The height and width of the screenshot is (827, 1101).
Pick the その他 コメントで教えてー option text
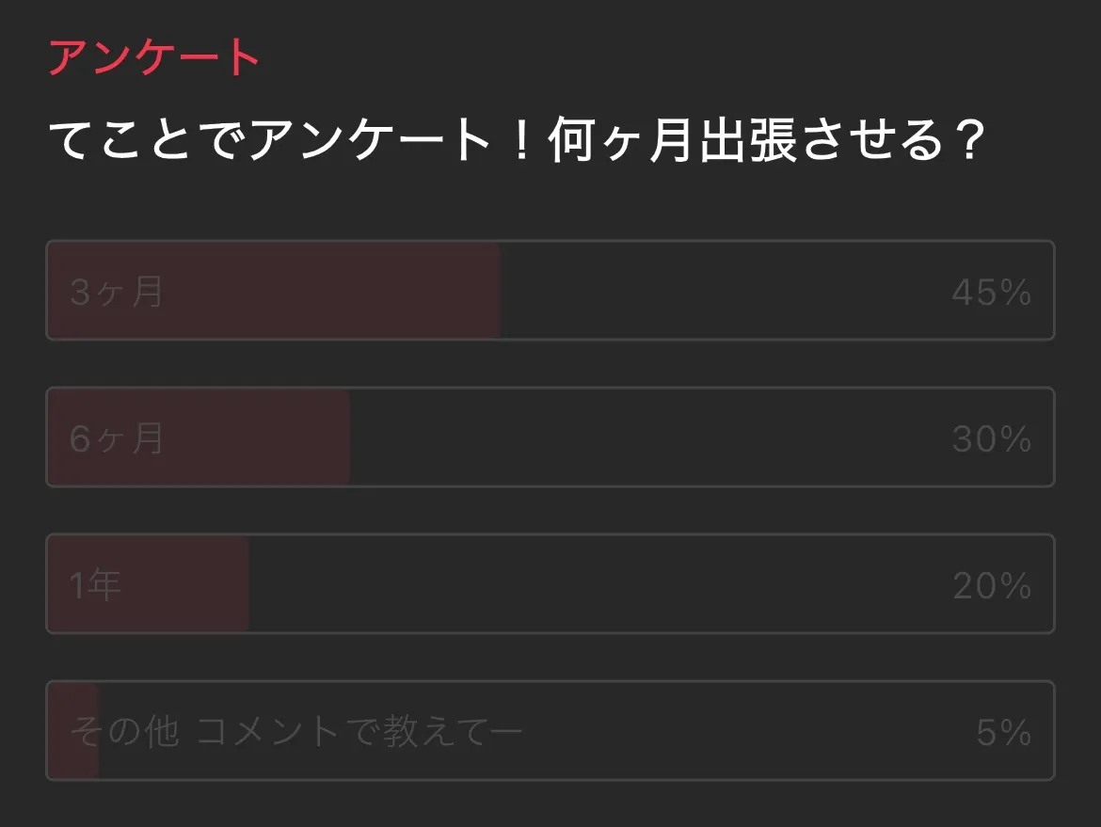tap(295, 732)
